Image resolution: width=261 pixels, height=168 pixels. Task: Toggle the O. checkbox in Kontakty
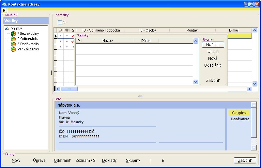[60, 22]
